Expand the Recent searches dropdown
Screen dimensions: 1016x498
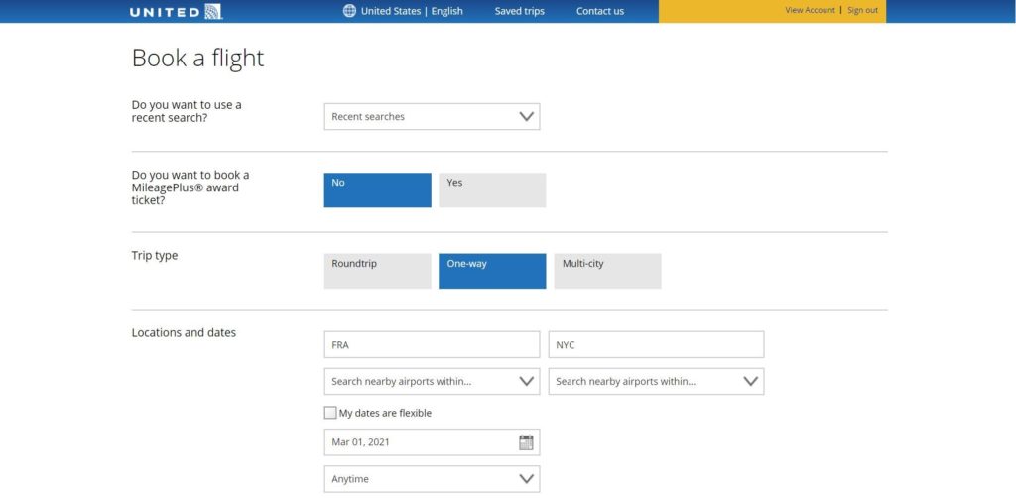click(x=432, y=117)
